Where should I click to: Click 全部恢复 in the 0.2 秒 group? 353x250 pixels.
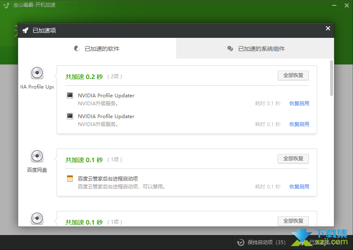[x=293, y=75]
